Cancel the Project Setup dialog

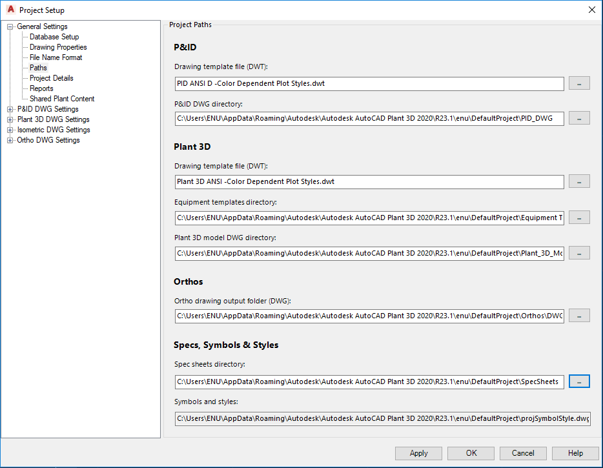point(523,453)
